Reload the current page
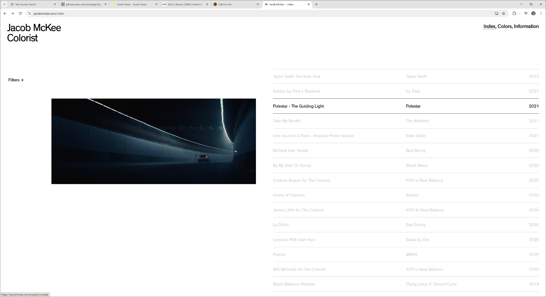The width and height of the screenshot is (546, 297). click(20, 13)
